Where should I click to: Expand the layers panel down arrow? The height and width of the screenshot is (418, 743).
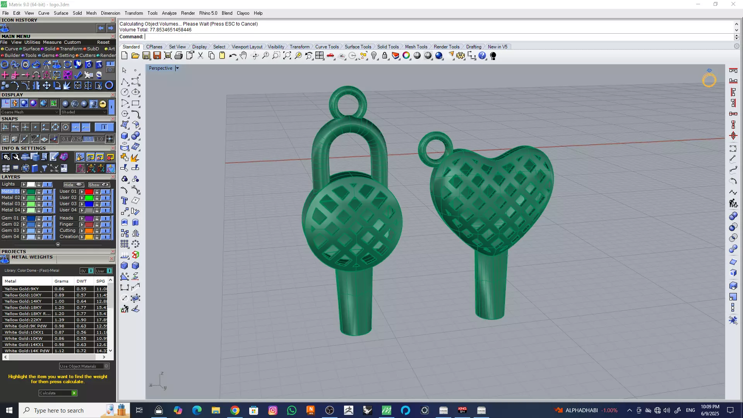pyautogui.click(x=58, y=245)
